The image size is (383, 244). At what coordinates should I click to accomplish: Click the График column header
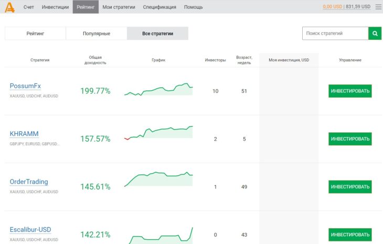(158, 60)
